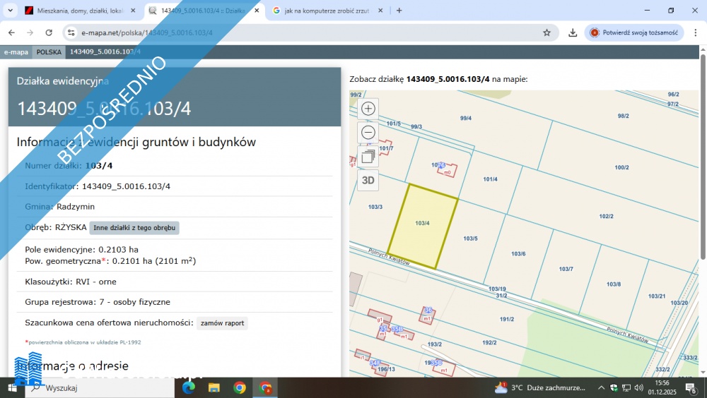The width and height of the screenshot is (707, 398).
Task: Click the "zamów raport" button
Action: click(222, 323)
